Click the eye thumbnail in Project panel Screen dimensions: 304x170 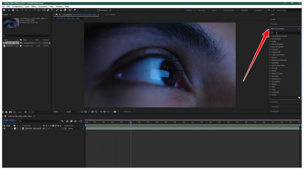point(11,23)
